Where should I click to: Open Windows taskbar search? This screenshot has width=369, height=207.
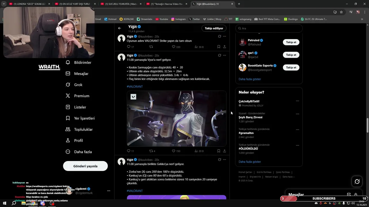pyautogui.click(x=14, y=203)
